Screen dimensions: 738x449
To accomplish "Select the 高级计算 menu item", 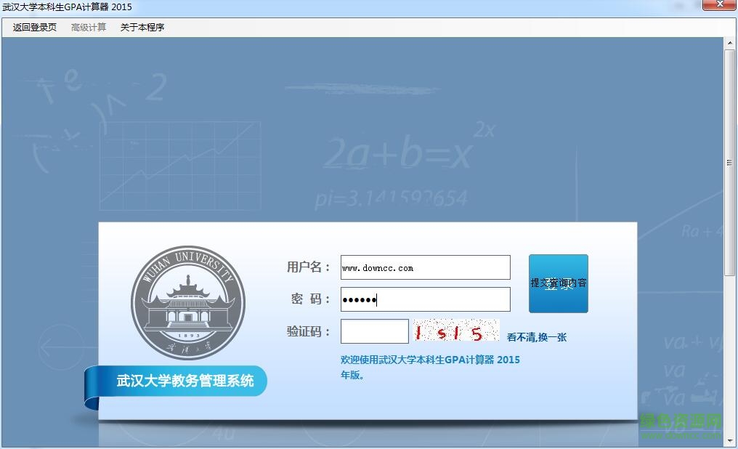I will pos(88,26).
